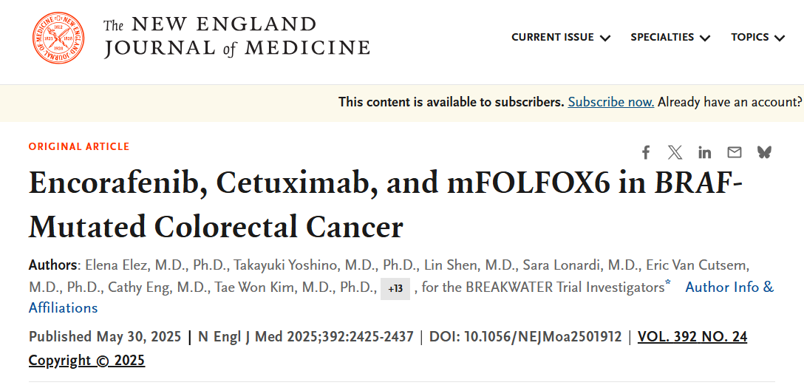804x388 pixels.
Task: Share article via email icon
Action: pos(735,152)
